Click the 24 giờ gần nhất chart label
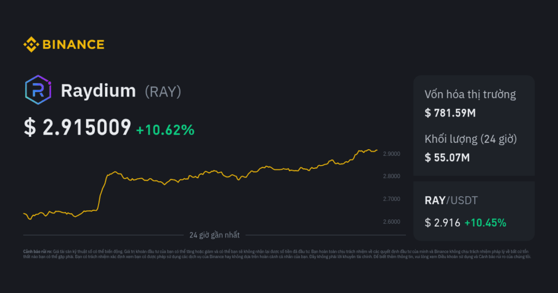Viewport: 558px width, 293px height. point(215,235)
